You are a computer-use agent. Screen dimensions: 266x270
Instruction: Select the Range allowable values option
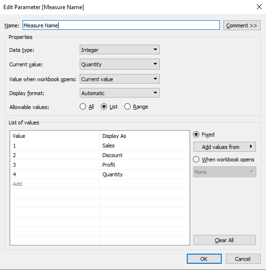(x=136, y=107)
